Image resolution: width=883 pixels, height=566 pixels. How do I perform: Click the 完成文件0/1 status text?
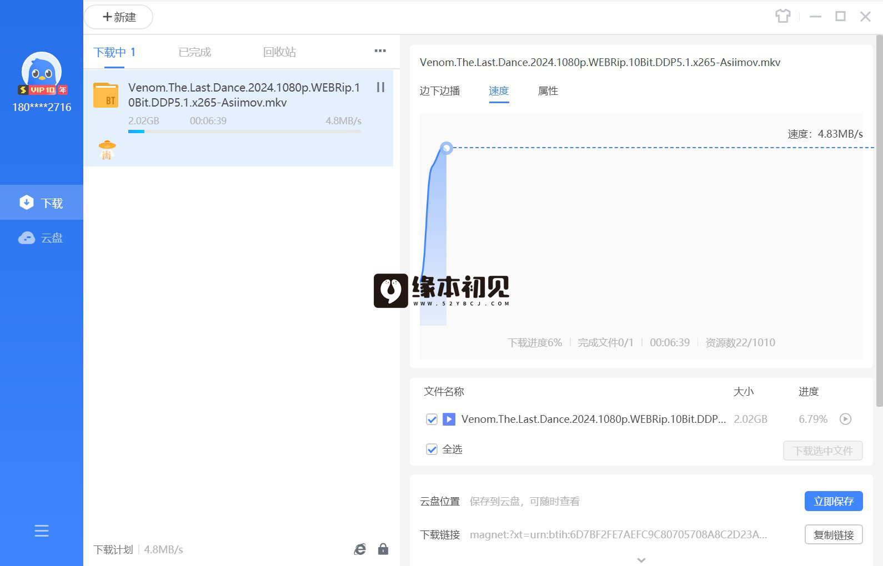coord(605,343)
